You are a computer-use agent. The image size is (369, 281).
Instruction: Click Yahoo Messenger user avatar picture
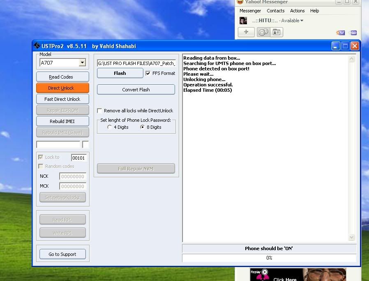[x=243, y=21]
